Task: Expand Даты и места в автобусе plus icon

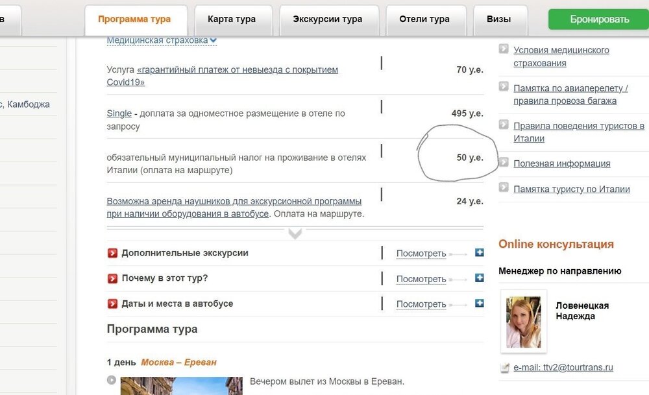Action: [480, 303]
